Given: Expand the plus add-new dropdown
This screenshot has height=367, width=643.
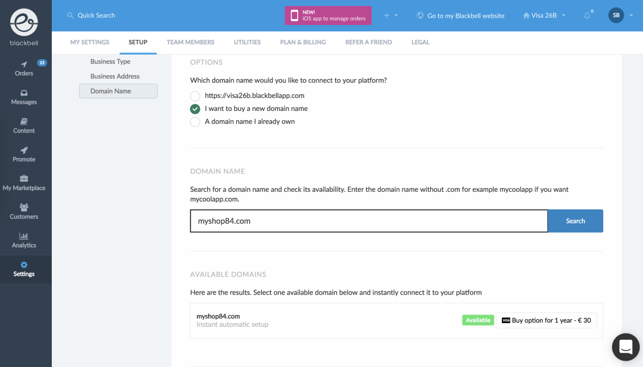Looking at the screenshot, I should (390, 15).
